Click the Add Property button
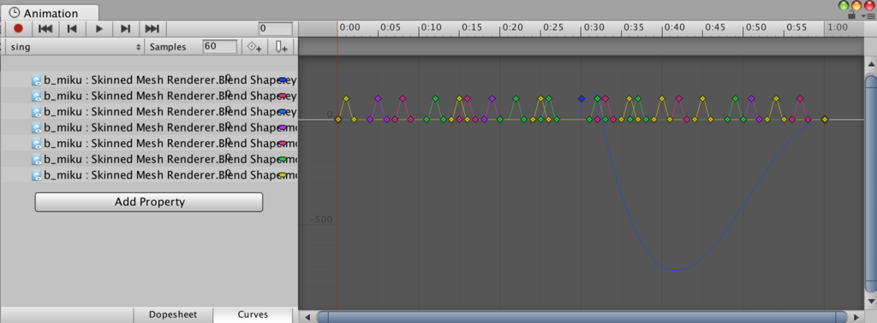This screenshot has height=323, width=877. (x=149, y=202)
